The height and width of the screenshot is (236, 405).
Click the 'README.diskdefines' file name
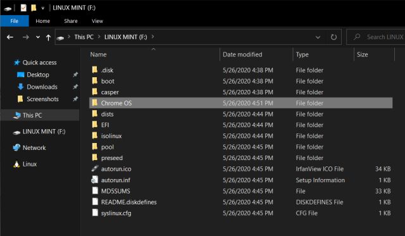point(129,202)
